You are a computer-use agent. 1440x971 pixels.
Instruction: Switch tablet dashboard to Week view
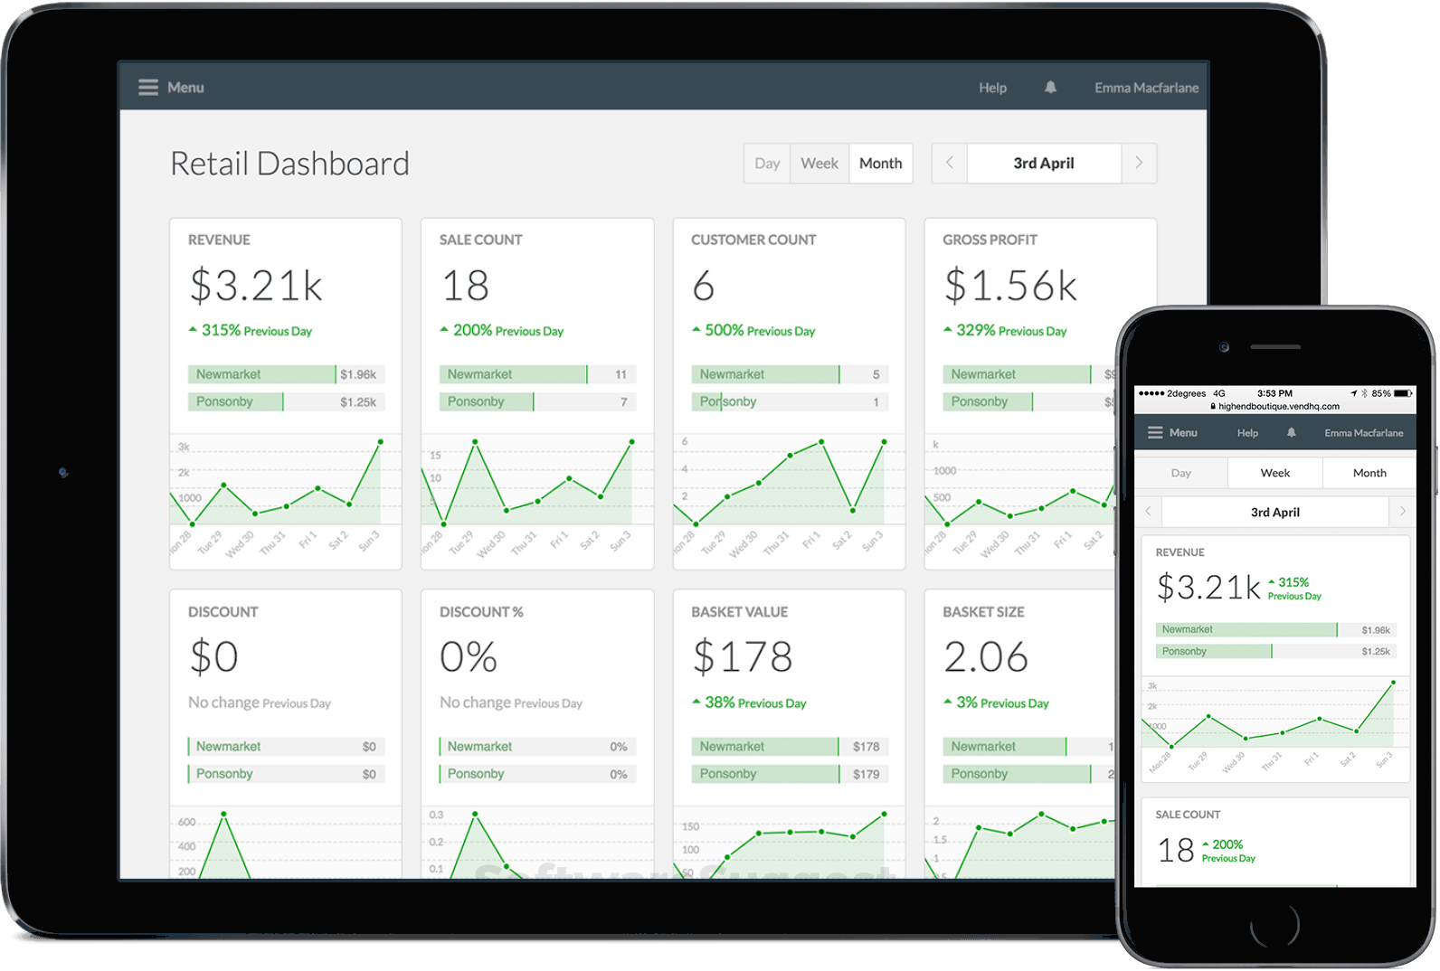(819, 164)
